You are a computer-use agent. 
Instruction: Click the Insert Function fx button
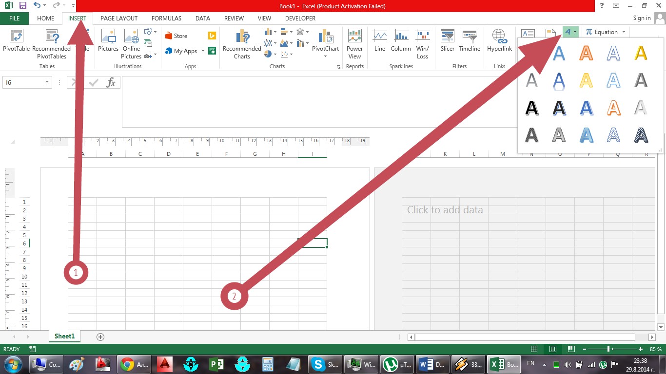tap(111, 82)
